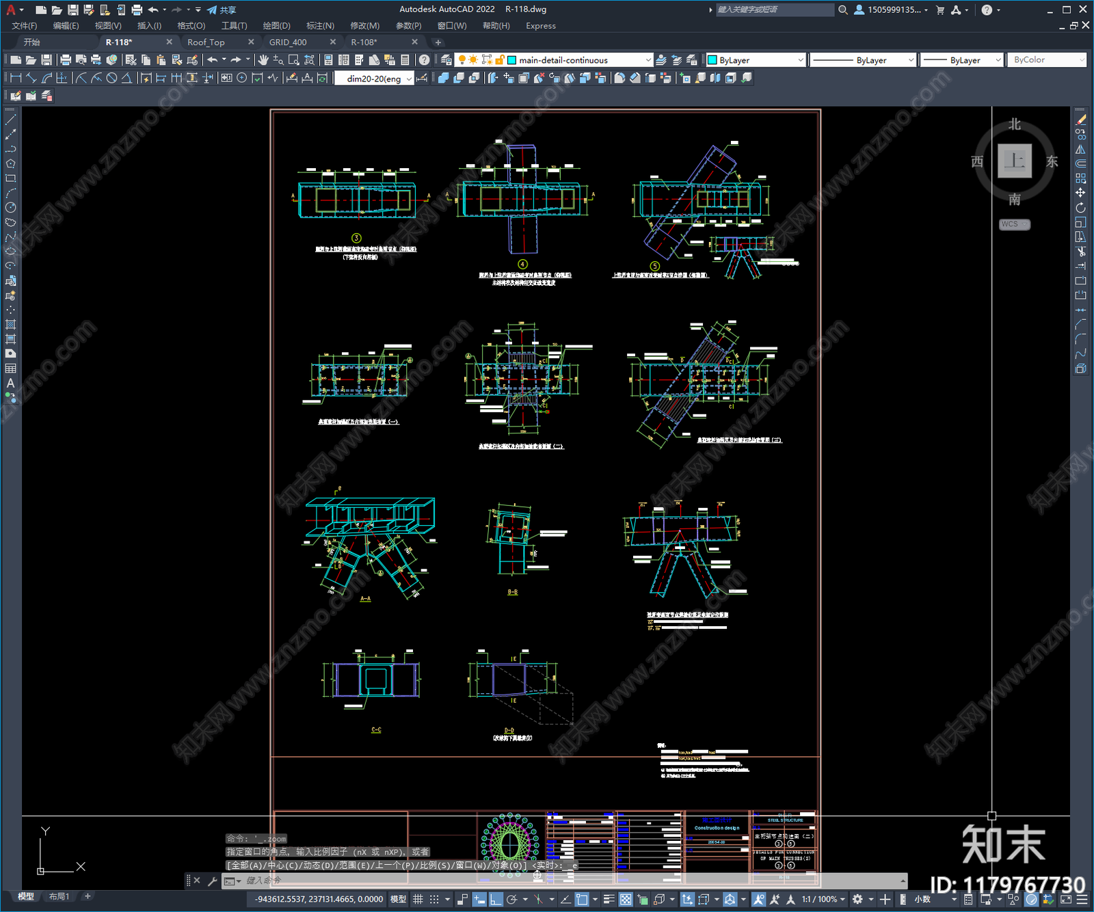Toggle ortho mode in status bar

click(x=496, y=899)
